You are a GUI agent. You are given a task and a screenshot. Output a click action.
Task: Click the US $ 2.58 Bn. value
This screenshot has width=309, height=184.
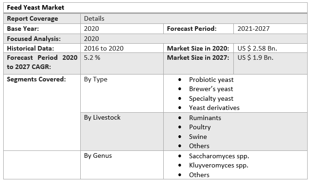pyautogui.click(x=257, y=48)
